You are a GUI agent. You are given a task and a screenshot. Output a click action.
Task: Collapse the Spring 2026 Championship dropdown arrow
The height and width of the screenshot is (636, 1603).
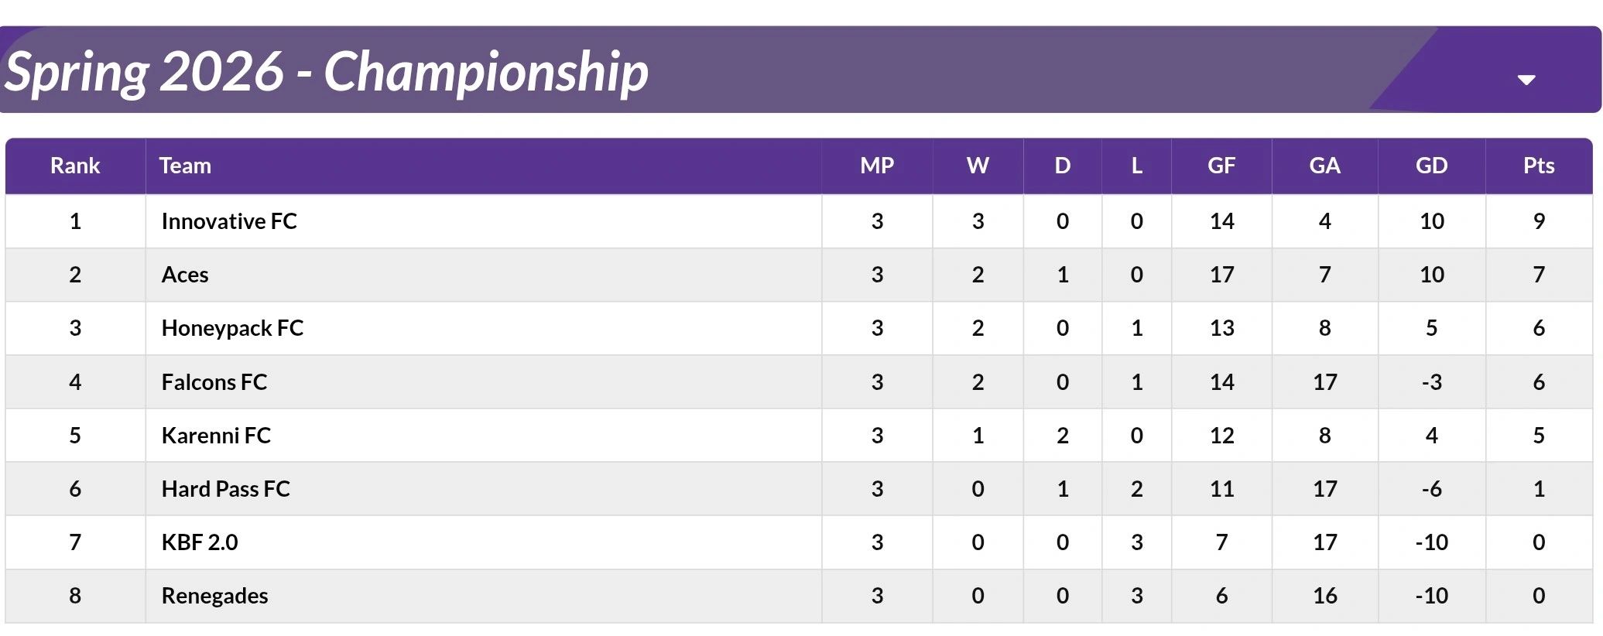tap(1526, 80)
